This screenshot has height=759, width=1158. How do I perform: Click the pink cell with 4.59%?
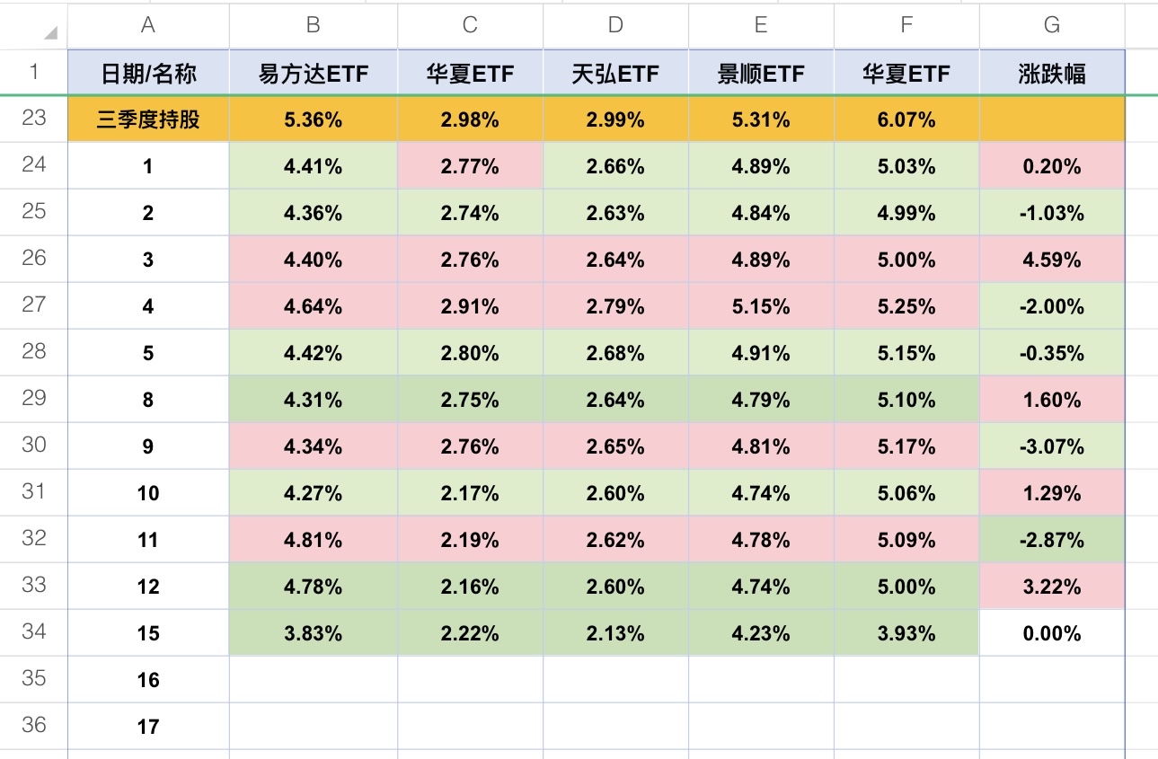1052,260
